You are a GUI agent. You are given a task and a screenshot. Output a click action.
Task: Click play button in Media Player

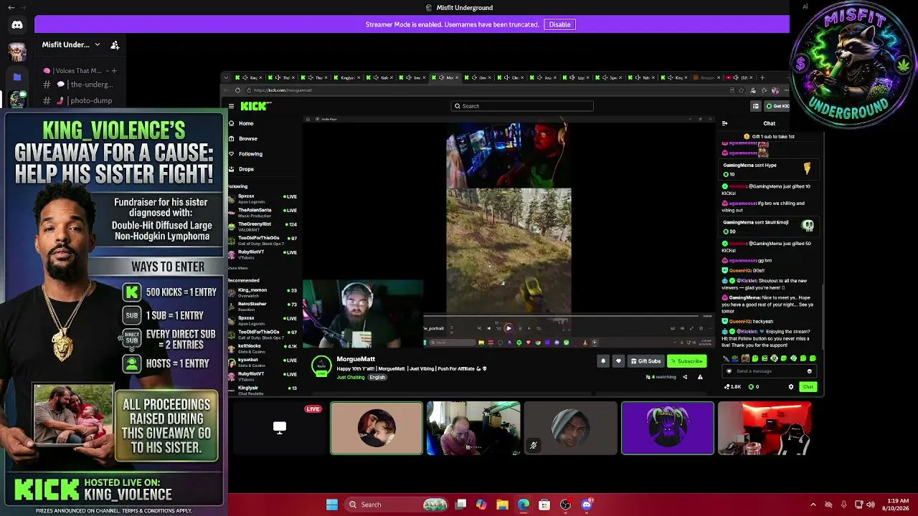pos(508,328)
